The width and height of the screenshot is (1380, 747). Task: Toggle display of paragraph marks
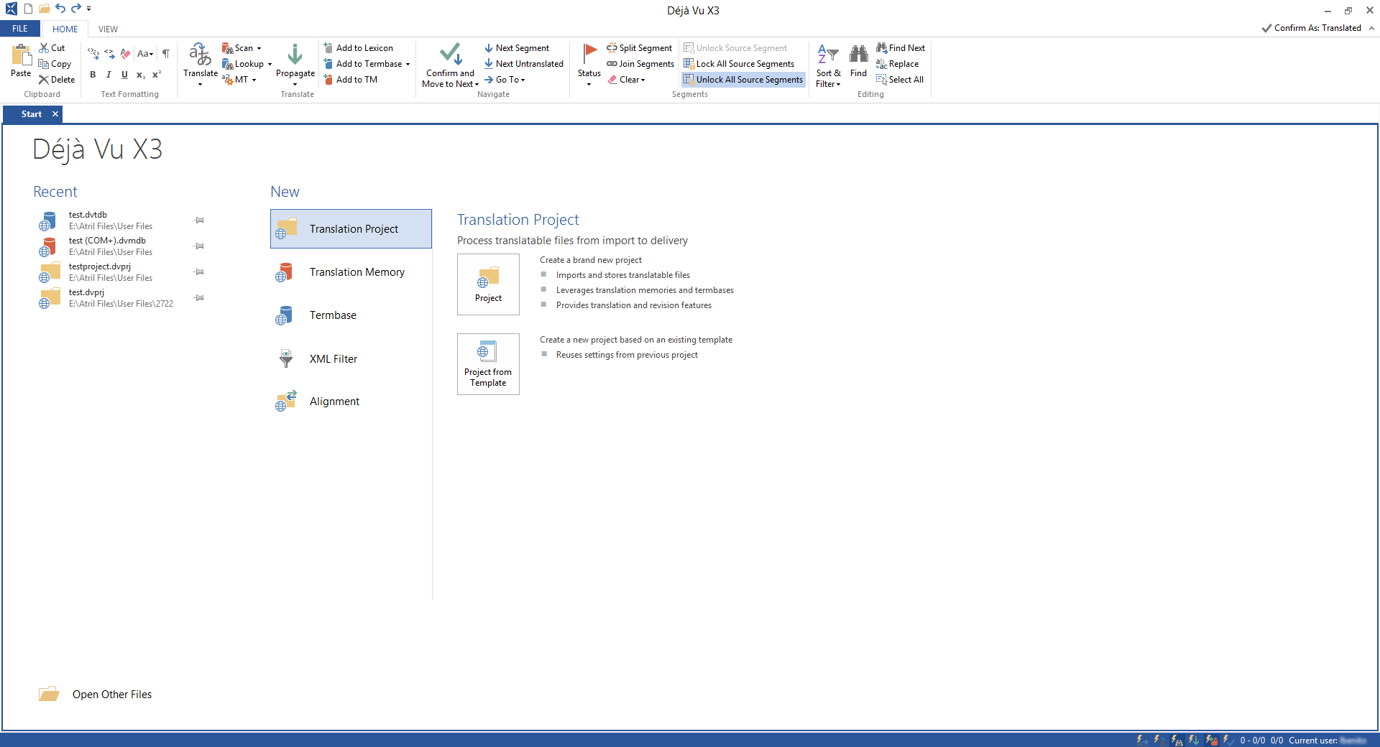click(x=166, y=53)
